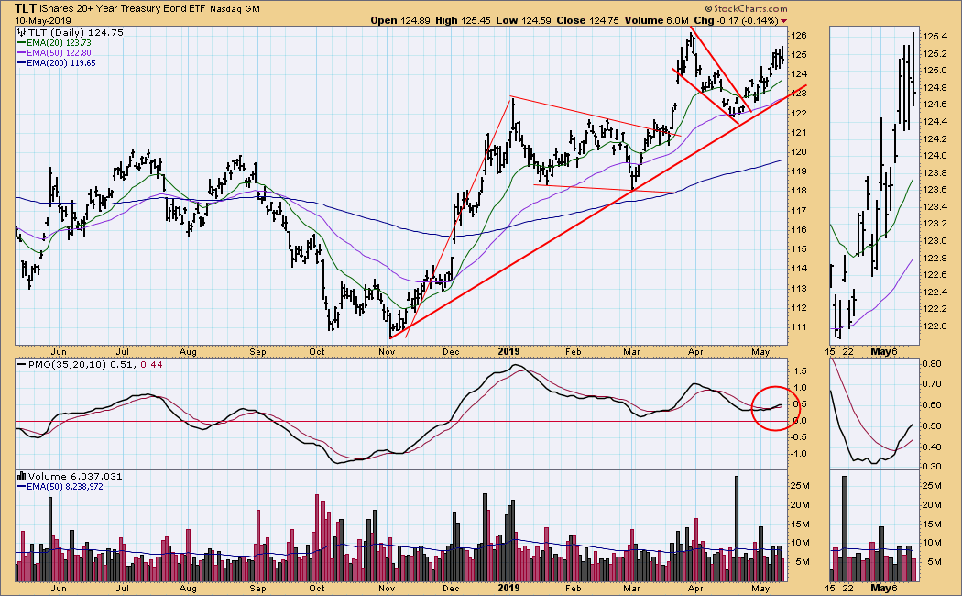Click the 22 label below zoom volume panel
This screenshot has height=596, width=962.
[x=847, y=588]
